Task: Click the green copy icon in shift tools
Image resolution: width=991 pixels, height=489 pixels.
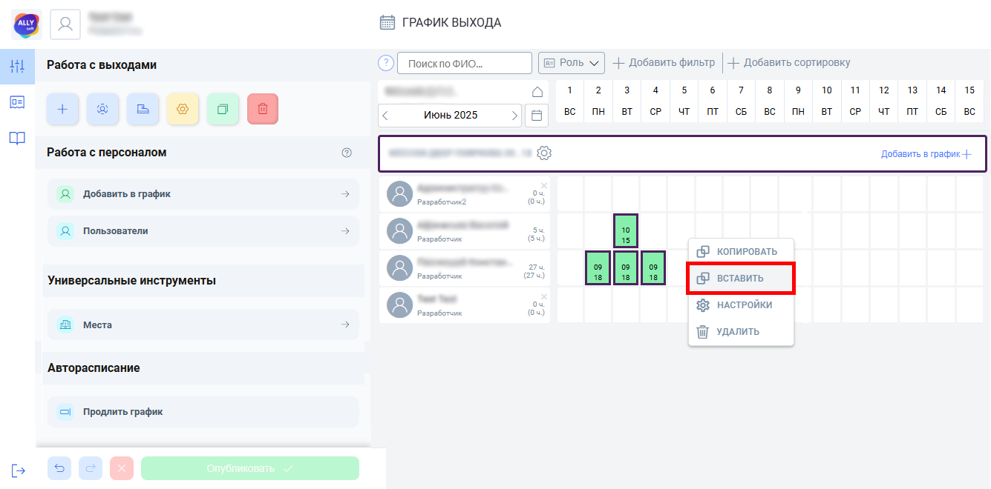Action: click(x=223, y=109)
